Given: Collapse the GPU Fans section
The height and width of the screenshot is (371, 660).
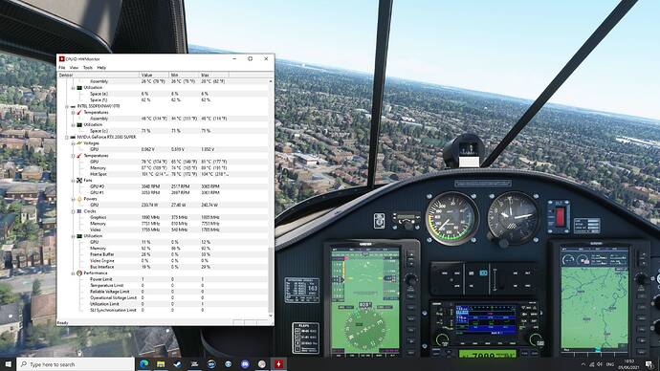Looking at the screenshot, I should coord(73,181).
